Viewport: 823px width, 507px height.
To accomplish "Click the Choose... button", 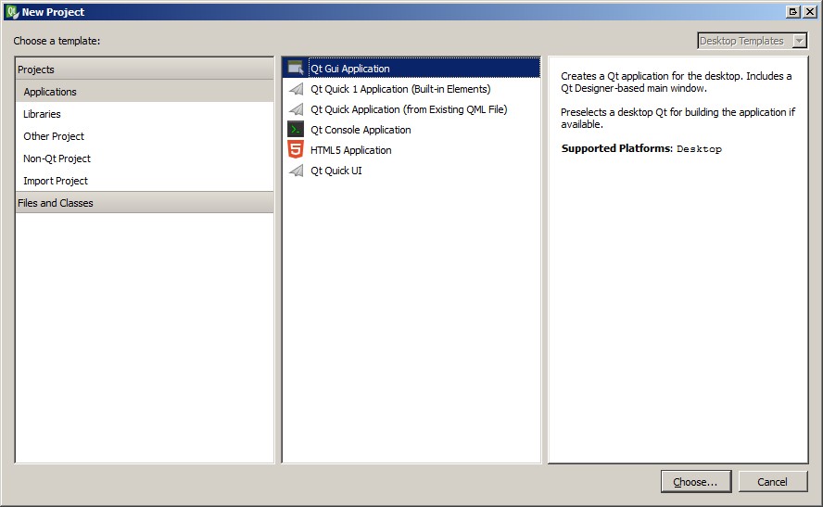I will 695,481.
